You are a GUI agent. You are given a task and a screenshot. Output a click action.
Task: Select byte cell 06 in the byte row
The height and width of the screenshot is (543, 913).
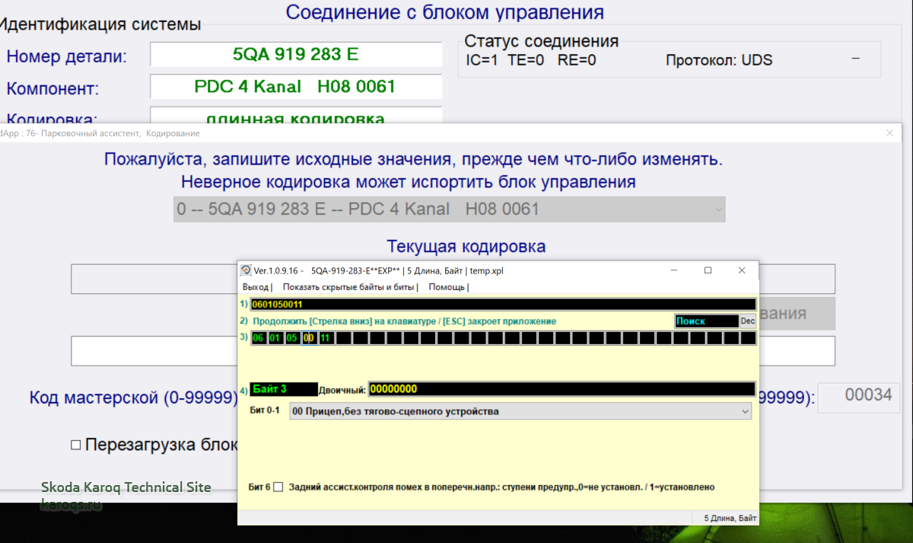259,338
